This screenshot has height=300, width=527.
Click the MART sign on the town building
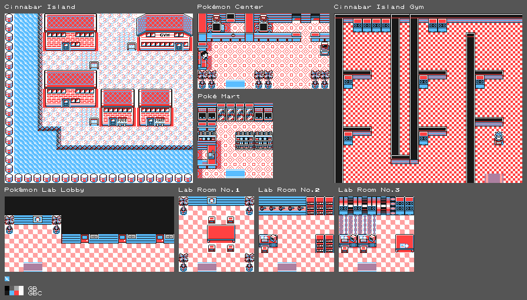point(160,120)
